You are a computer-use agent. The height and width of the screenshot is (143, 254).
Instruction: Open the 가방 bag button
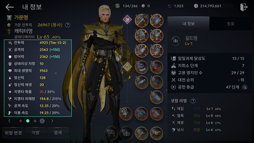pyautogui.click(x=36, y=133)
